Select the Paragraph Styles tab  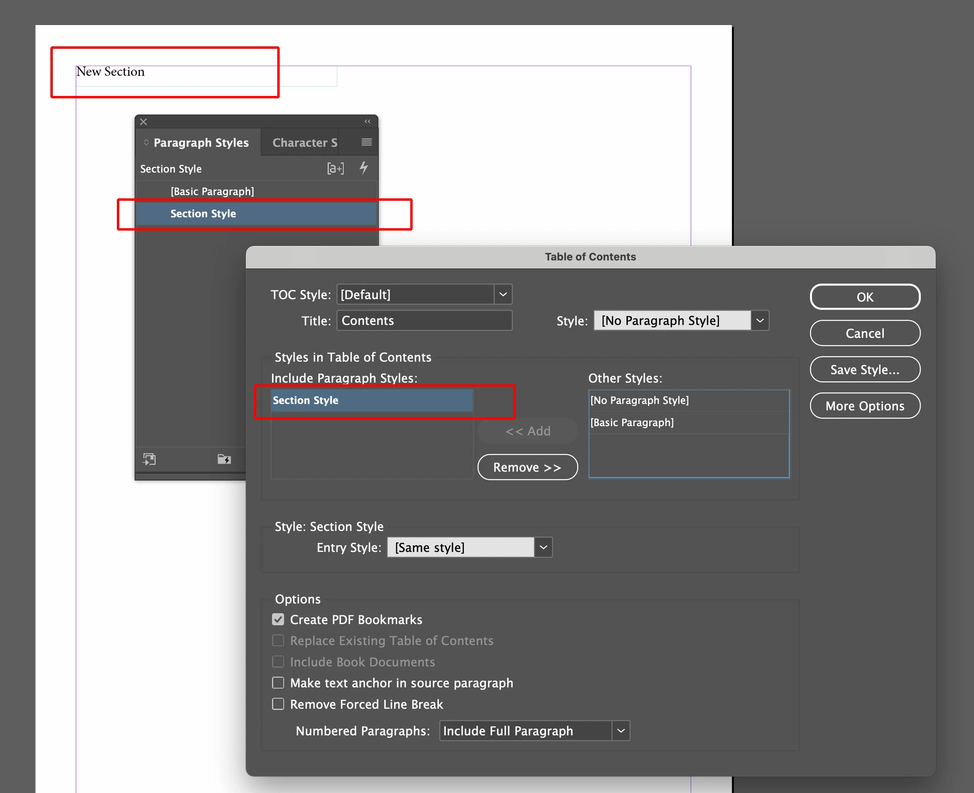tap(201, 143)
